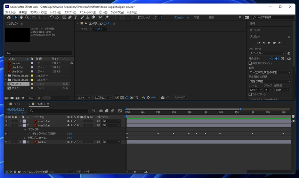Click the Home icon in the toolbar
The image size is (299, 178).
point(9,17)
